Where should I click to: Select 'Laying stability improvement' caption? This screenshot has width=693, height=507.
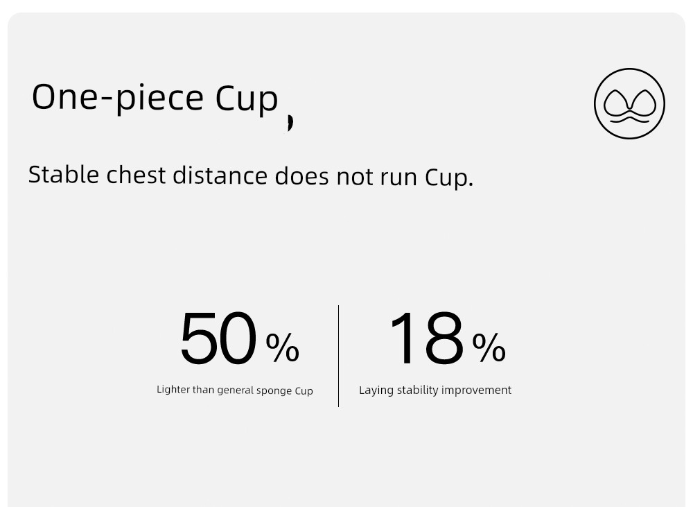tap(435, 390)
